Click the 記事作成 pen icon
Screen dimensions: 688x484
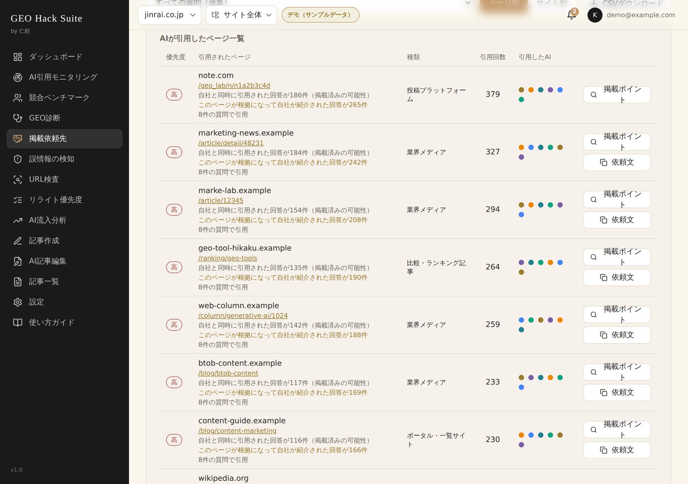click(x=18, y=241)
